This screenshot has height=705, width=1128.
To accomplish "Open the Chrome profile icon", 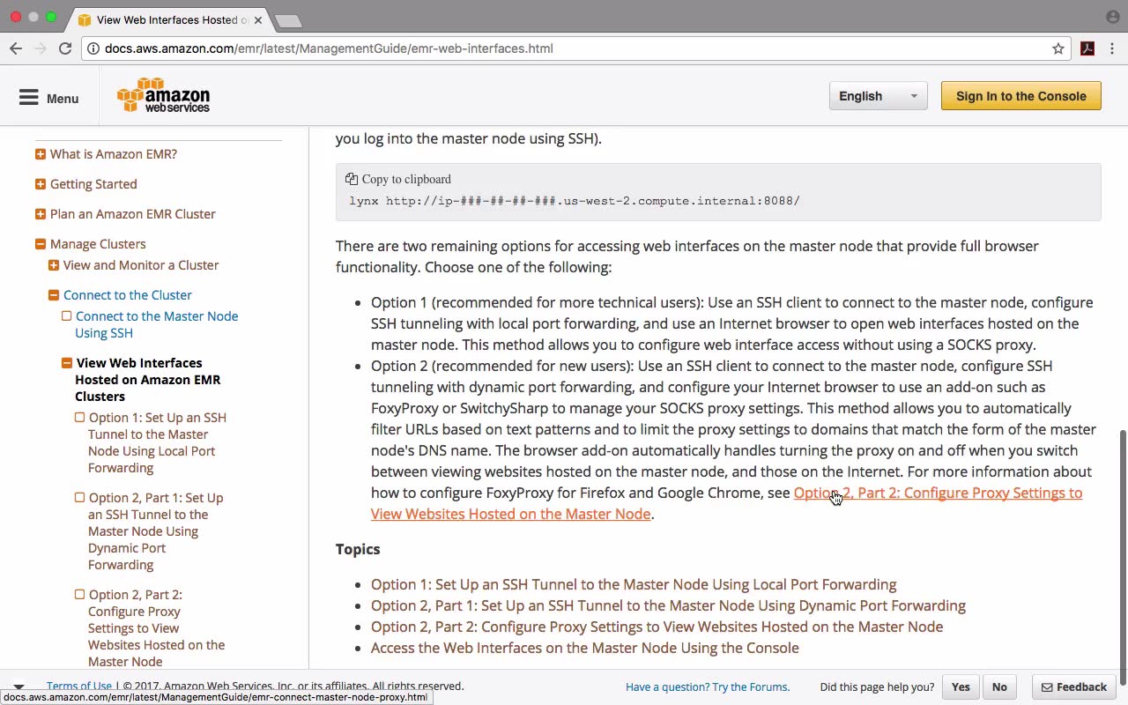I will pyautogui.click(x=1113, y=17).
